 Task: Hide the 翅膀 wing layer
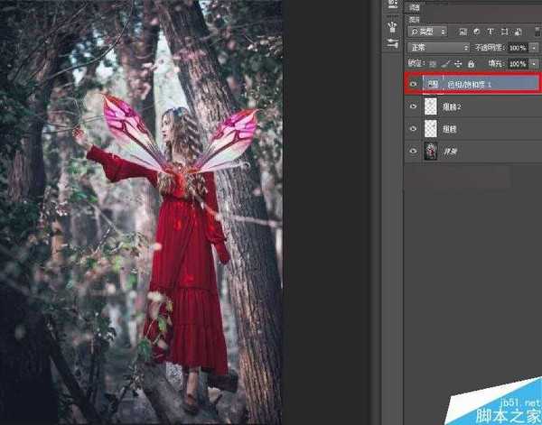click(415, 129)
